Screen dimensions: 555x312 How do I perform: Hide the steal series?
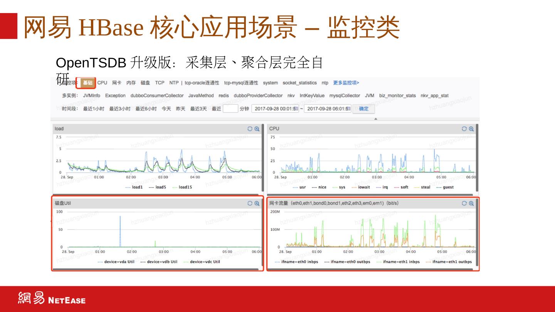tap(422, 187)
